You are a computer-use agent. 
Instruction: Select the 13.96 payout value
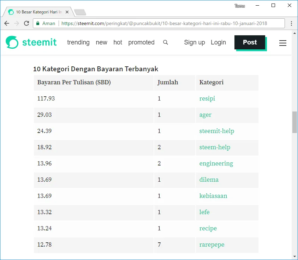point(44,164)
